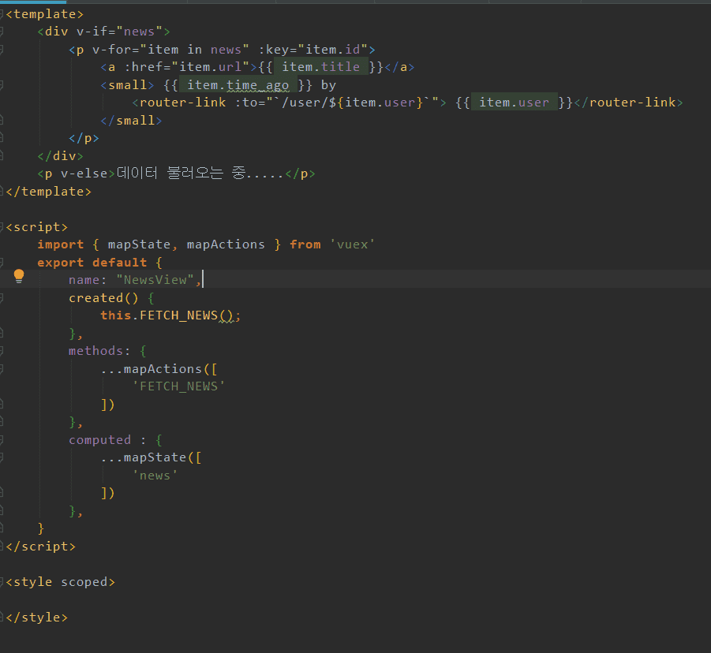This screenshot has height=653, width=711.
Task: Click 'mapState' in the import line
Action: [x=139, y=244]
